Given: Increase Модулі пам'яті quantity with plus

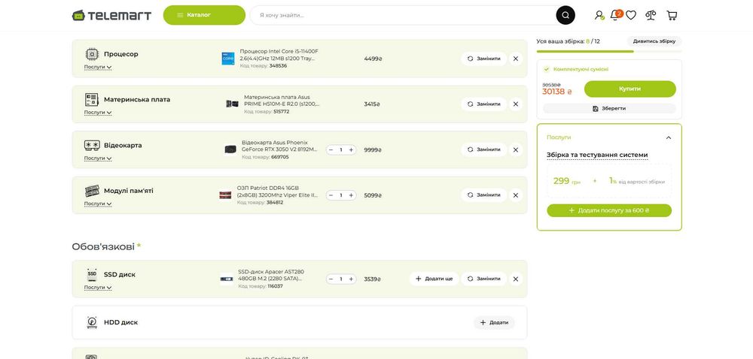Looking at the screenshot, I should click(351, 195).
